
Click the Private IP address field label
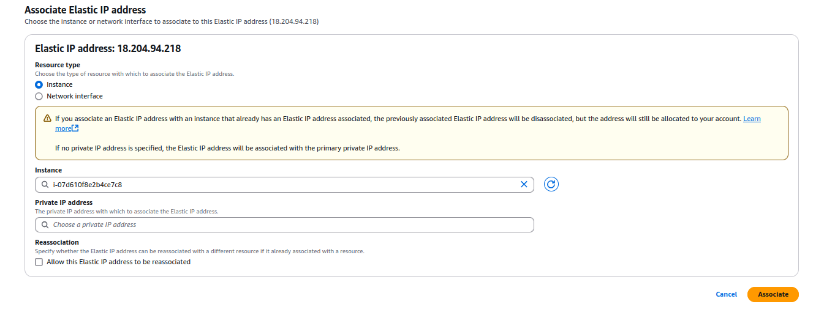(x=64, y=202)
